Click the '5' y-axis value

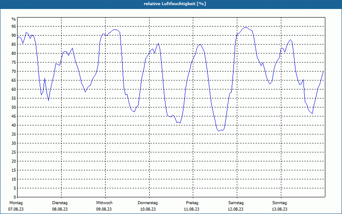click(x=15, y=188)
